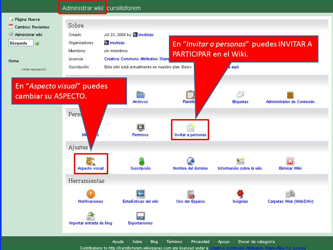Click the Aspecto visual palette icon

[91, 161]
